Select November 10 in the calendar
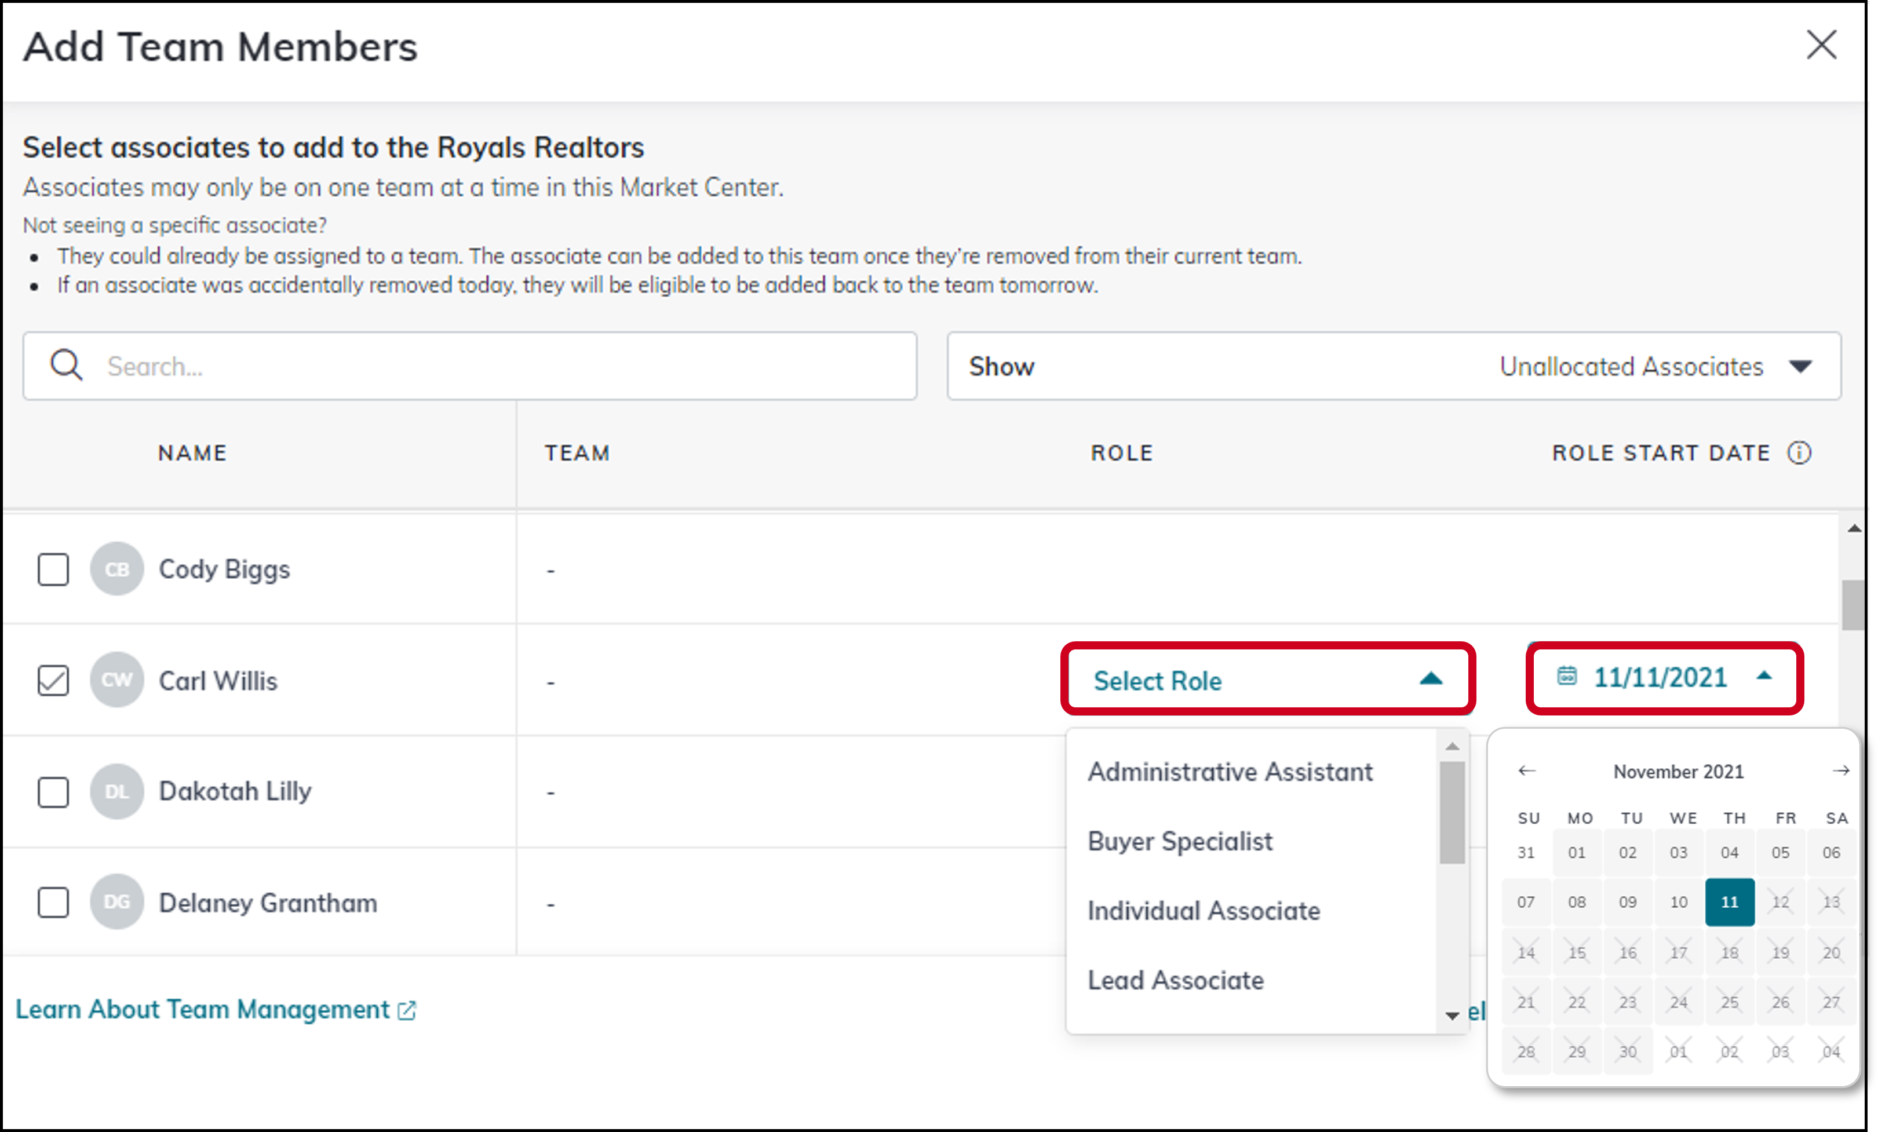 coord(1678,902)
